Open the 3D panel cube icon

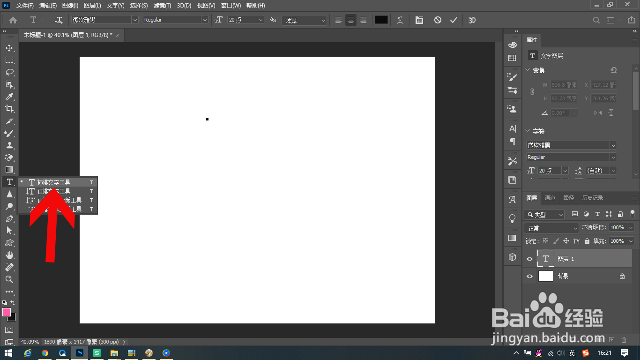[512, 257]
